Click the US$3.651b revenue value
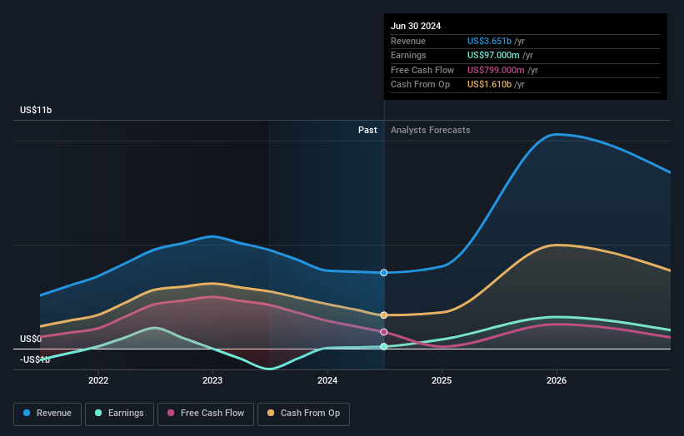Viewport: 684px width, 436px height. pos(489,41)
